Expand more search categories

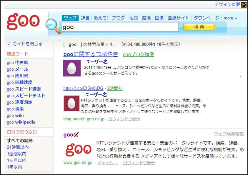click(x=230, y=18)
